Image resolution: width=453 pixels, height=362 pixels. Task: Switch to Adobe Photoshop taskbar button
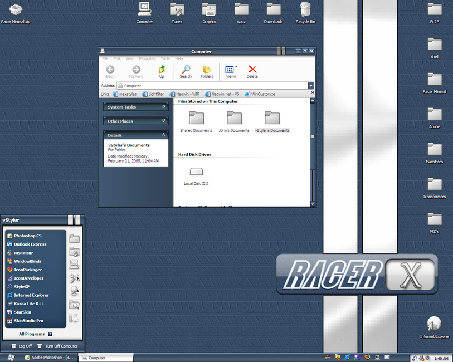pyautogui.click(x=50, y=358)
